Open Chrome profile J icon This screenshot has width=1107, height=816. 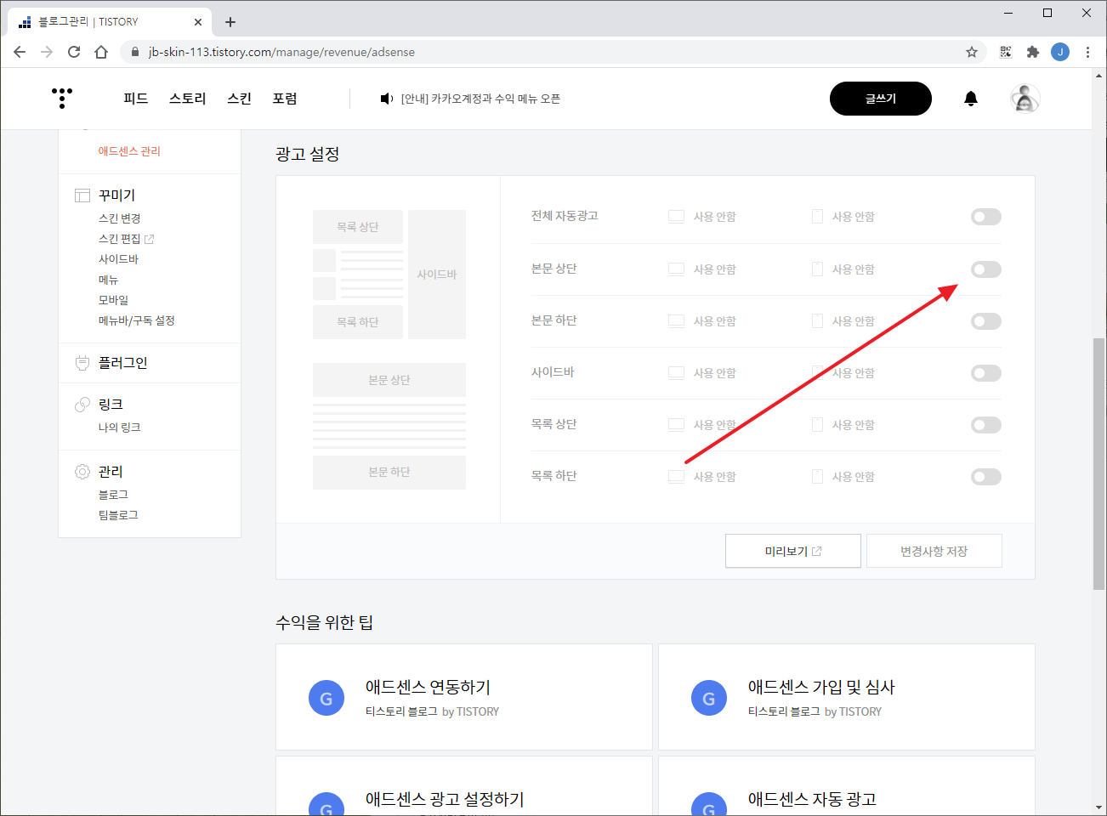tap(1060, 52)
